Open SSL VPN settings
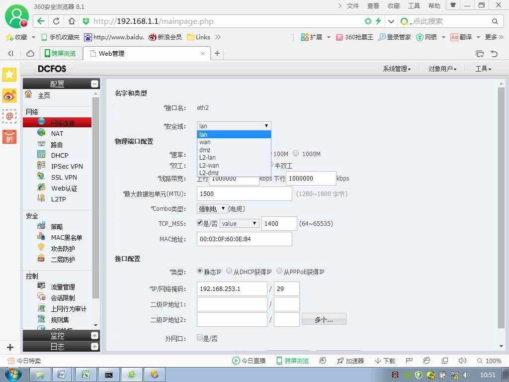This screenshot has height=382, width=509. coord(64,178)
